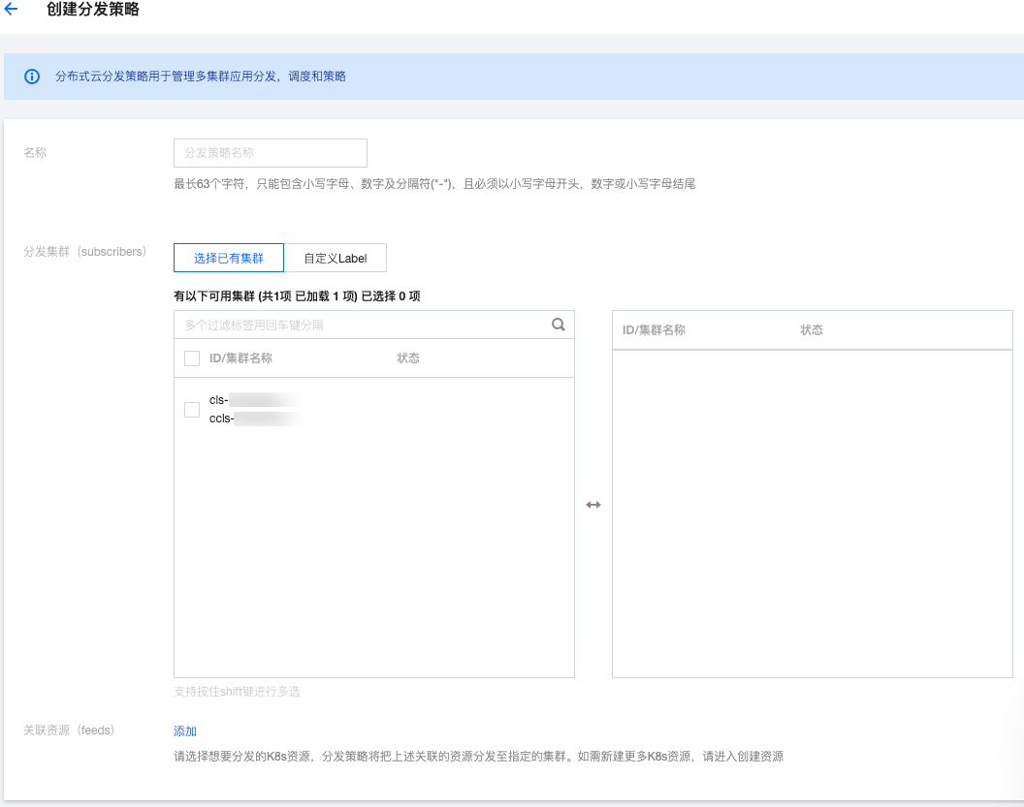Click the transfer arrows icon between cluster lists
1024x807 pixels.
click(x=593, y=505)
